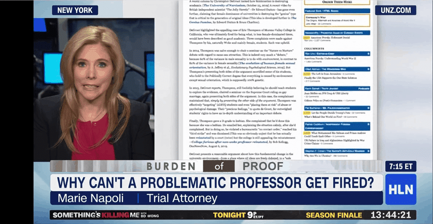Open Germany's War featured book box

pos(337,20)
